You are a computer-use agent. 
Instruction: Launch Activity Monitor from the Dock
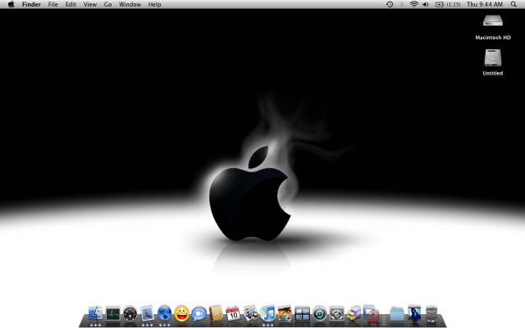tap(113, 314)
